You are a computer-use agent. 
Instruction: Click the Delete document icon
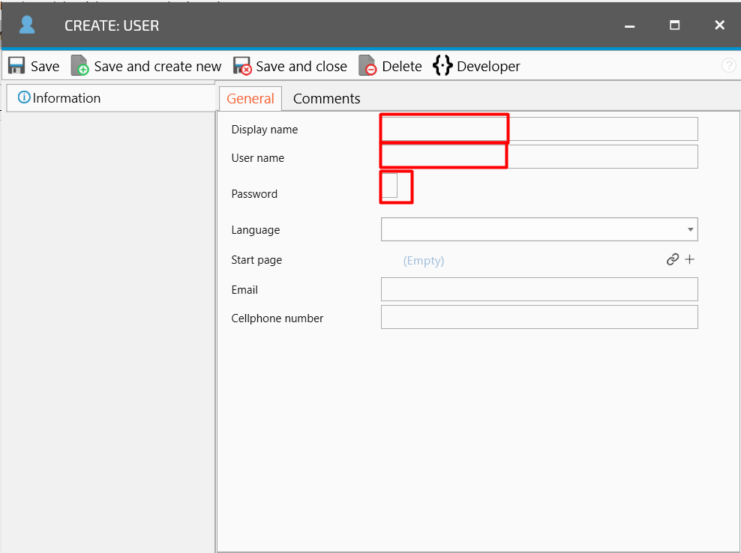click(x=367, y=66)
